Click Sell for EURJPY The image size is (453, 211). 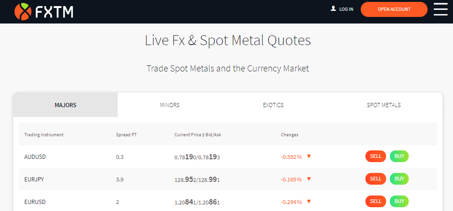point(376,179)
